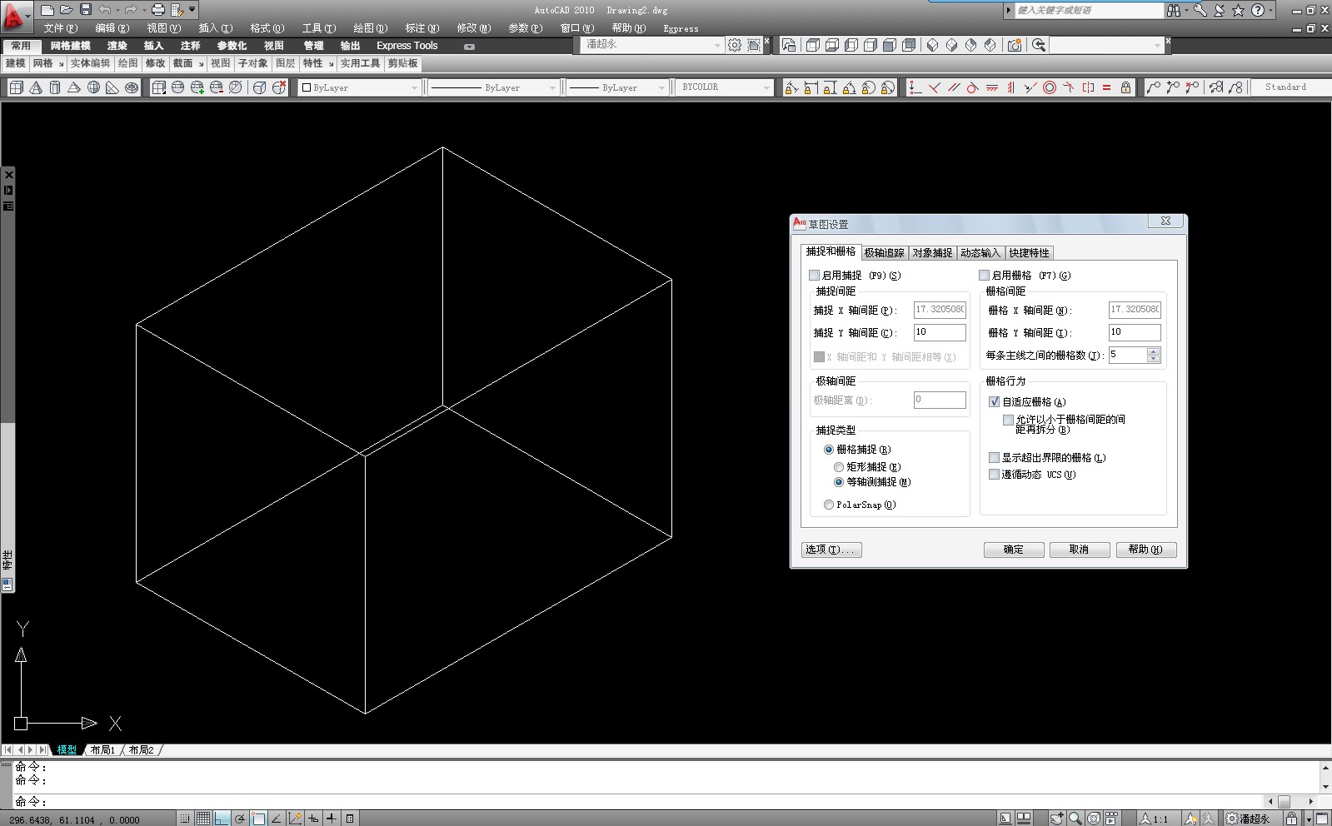Click the solid icon with red X mark
The image size is (1332, 826).
[x=279, y=87]
